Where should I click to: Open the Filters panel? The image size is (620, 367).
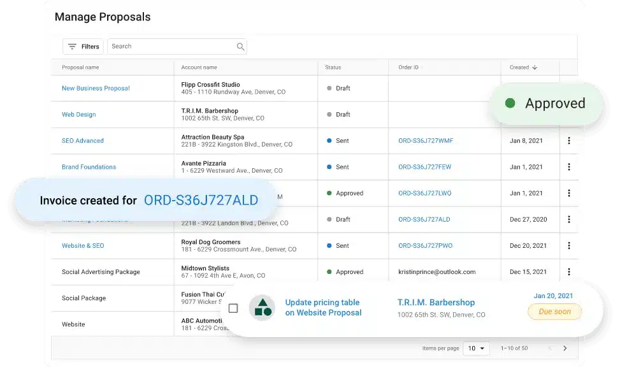83,47
